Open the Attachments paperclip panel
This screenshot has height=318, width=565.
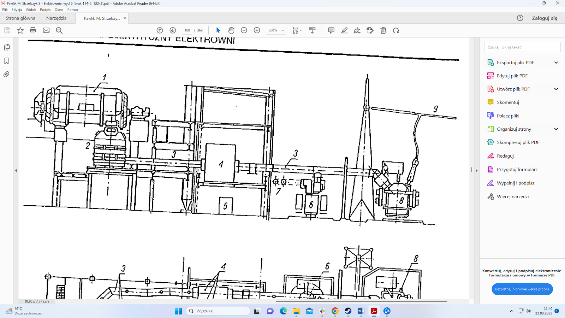6,75
